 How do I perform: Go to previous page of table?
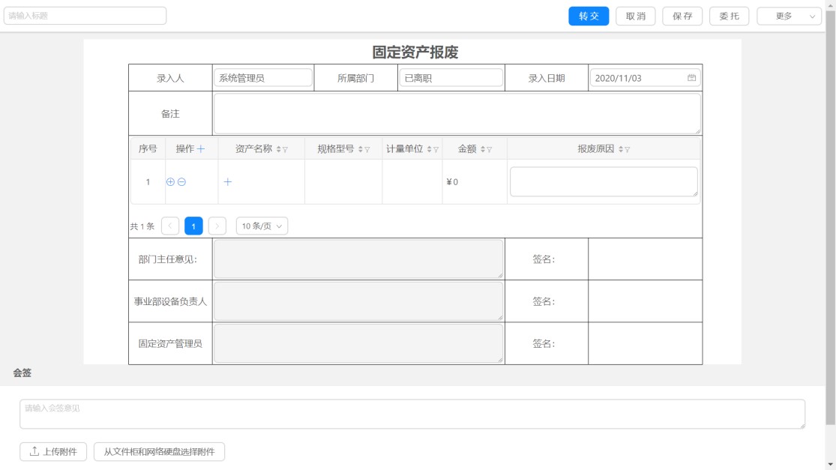170,226
